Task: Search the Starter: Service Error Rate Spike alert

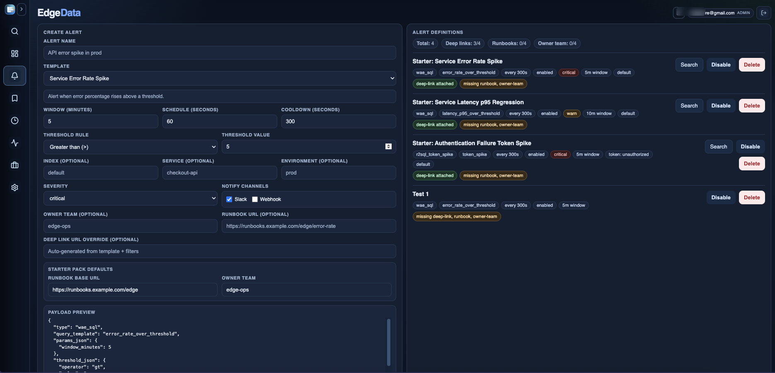Action: point(689,65)
